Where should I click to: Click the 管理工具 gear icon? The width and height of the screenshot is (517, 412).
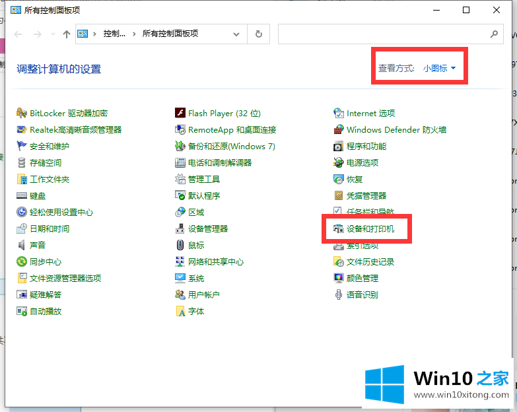(x=180, y=179)
